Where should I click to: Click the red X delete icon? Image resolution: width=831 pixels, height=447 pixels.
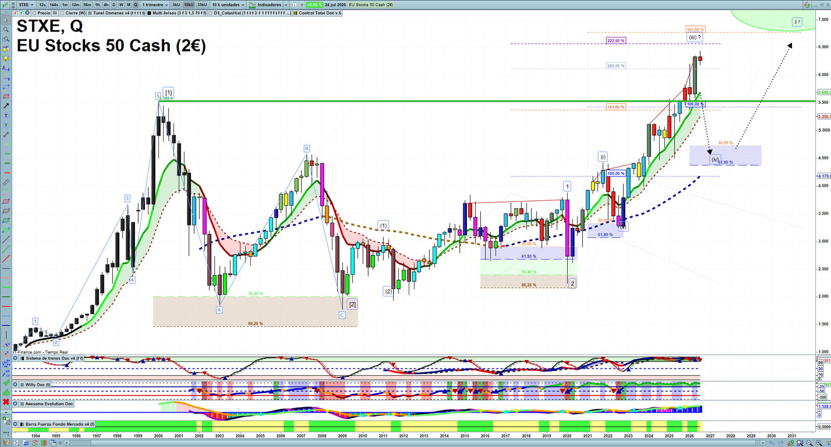pos(6,402)
